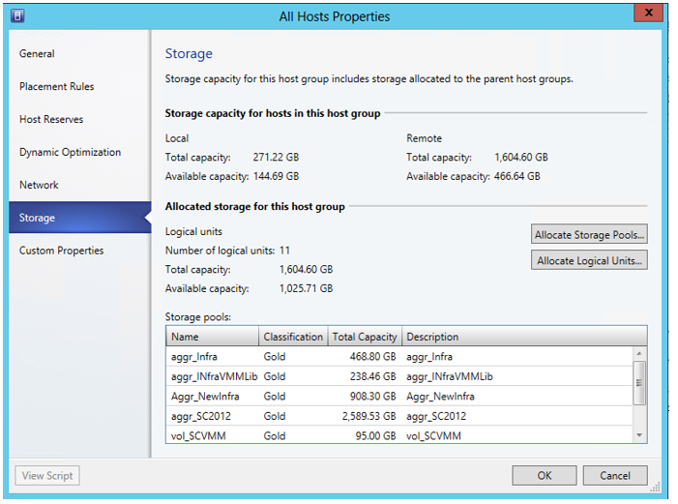Select the Storage page

pyautogui.click(x=37, y=219)
